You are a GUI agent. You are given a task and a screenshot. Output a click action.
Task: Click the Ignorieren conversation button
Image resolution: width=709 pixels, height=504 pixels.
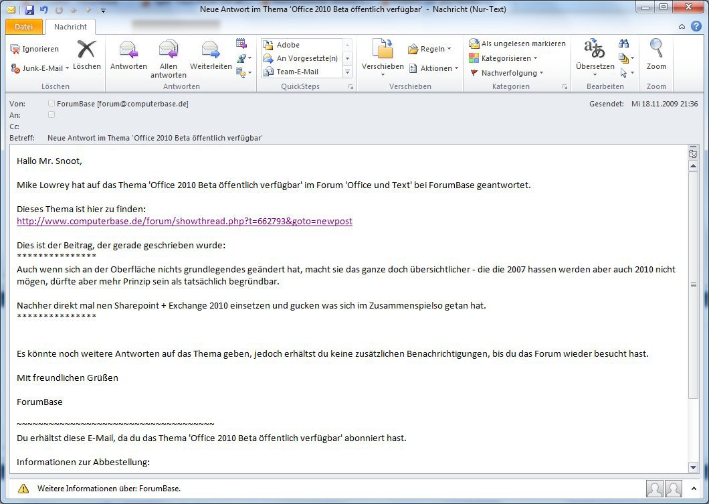pyautogui.click(x=35, y=49)
